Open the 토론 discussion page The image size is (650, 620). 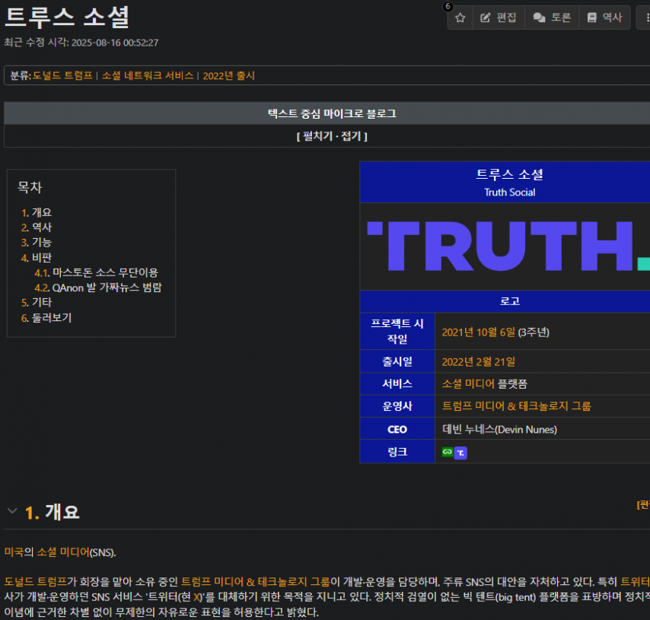pos(552,17)
